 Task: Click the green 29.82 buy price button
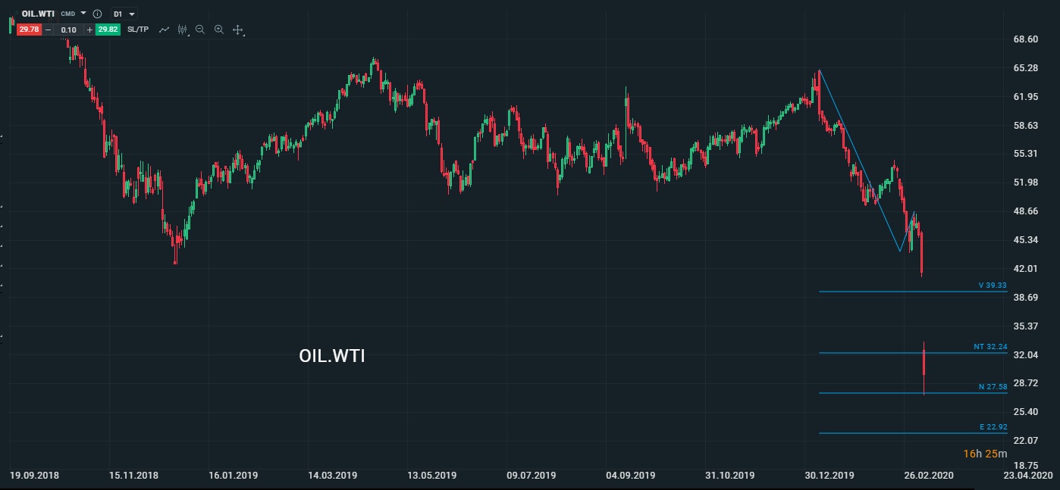coord(108,30)
